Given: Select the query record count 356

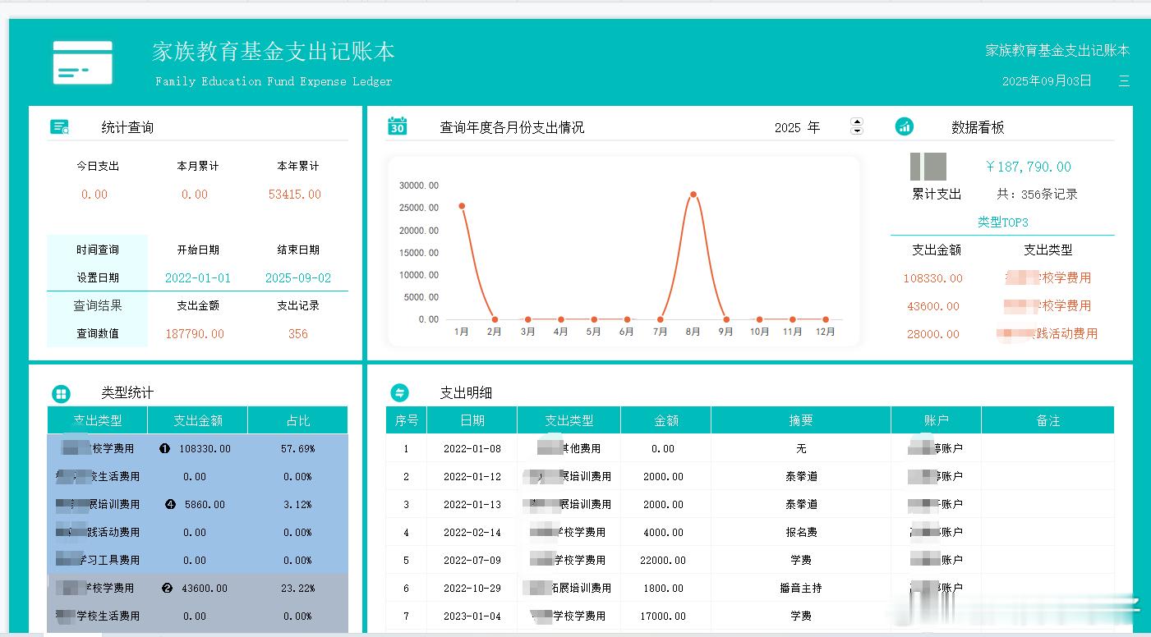Looking at the screenshot, I should click(x=298, y=334).
